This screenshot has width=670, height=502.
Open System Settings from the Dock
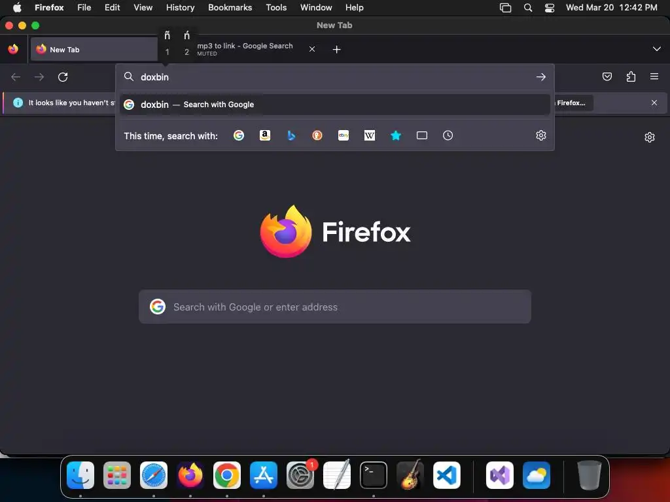click(x=300, y=475)
